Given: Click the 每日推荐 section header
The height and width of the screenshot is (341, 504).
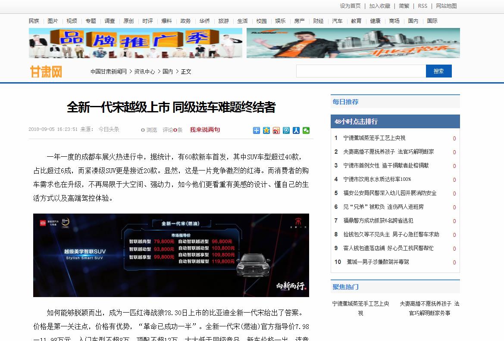Looking at the screenshot, I should 345,102.
